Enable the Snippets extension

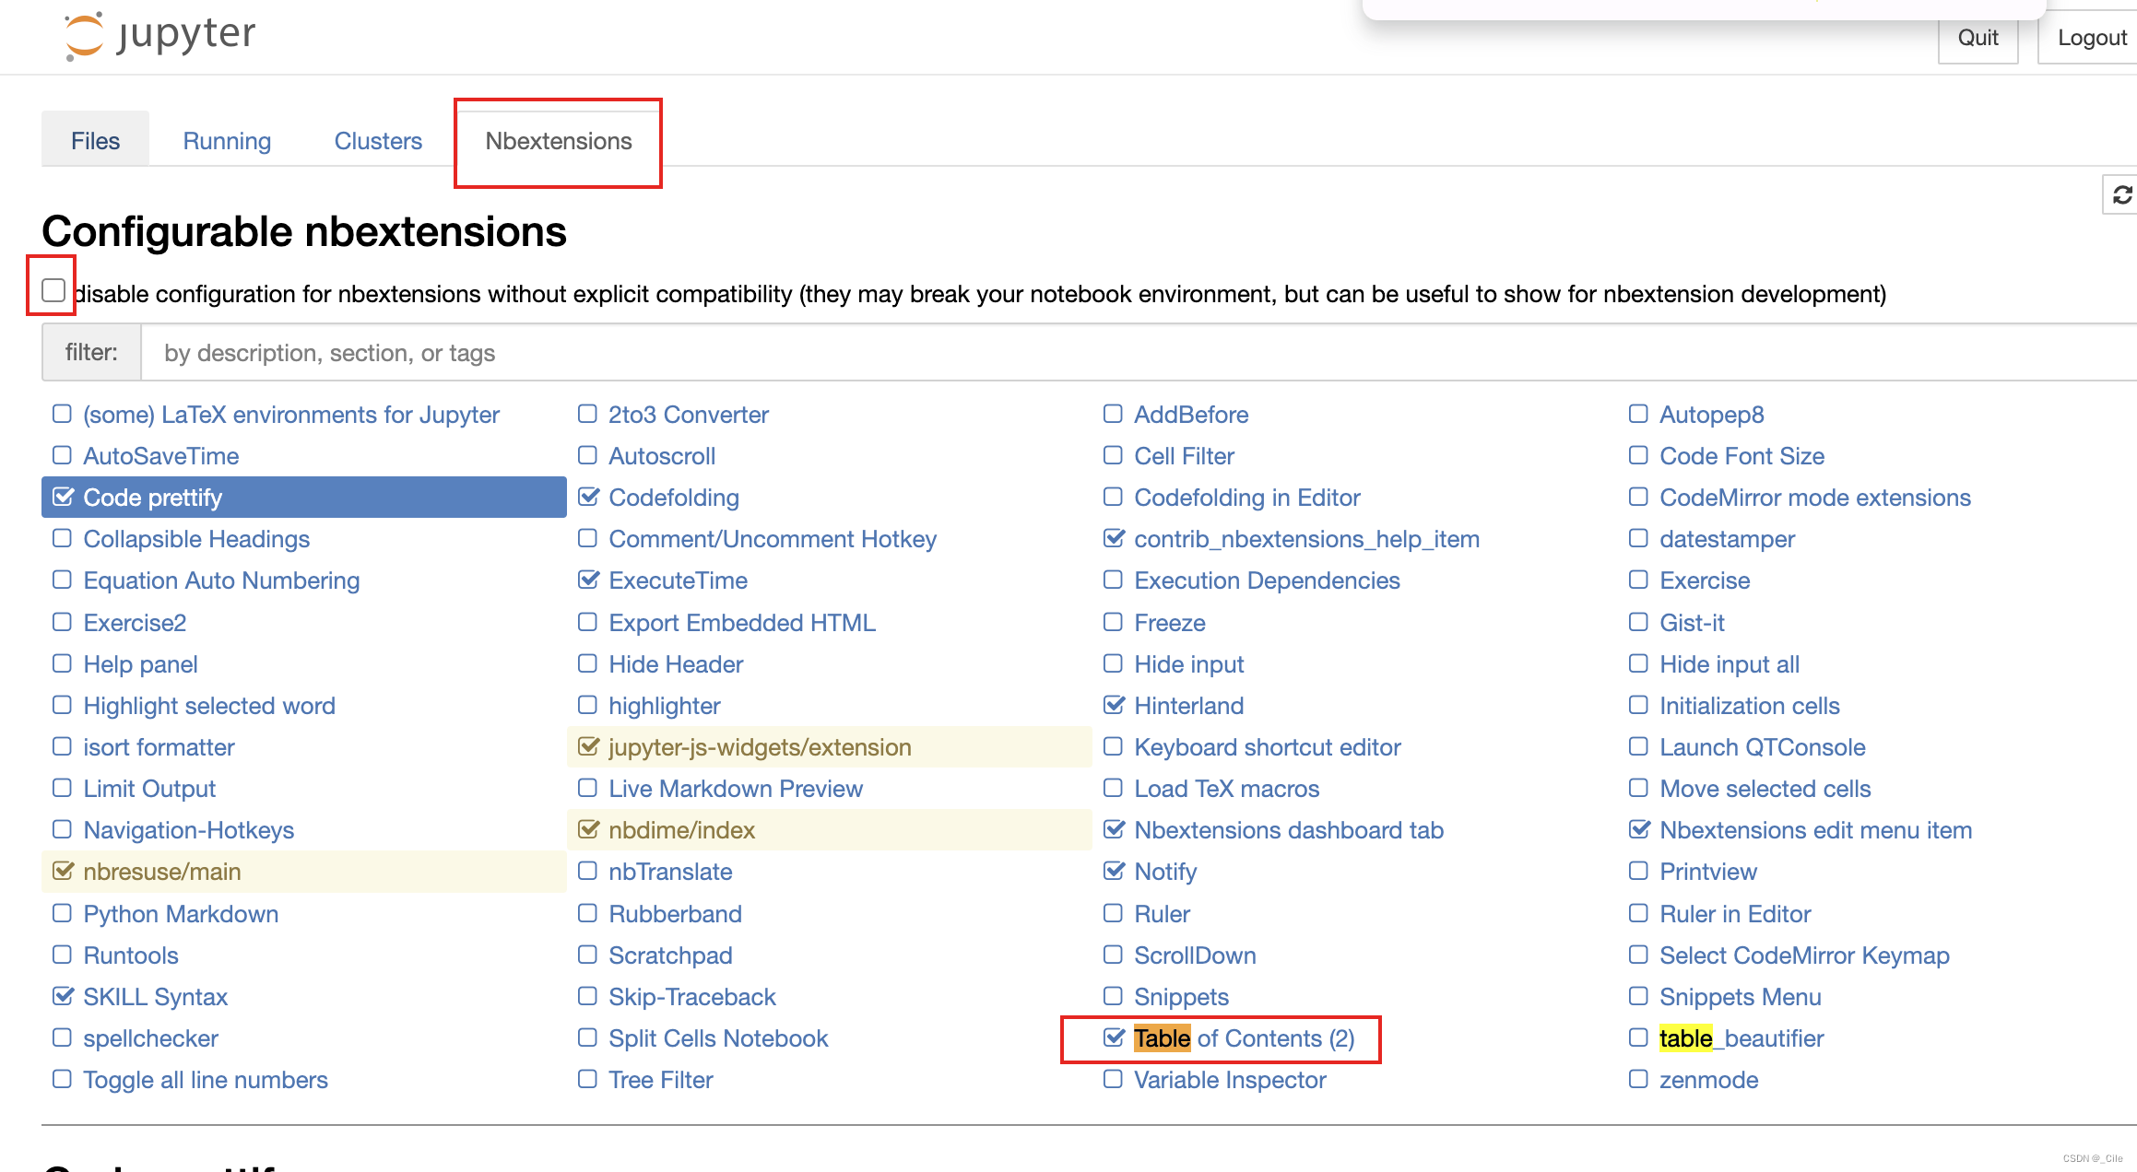pyautogui.click(x=1113, y=996)
